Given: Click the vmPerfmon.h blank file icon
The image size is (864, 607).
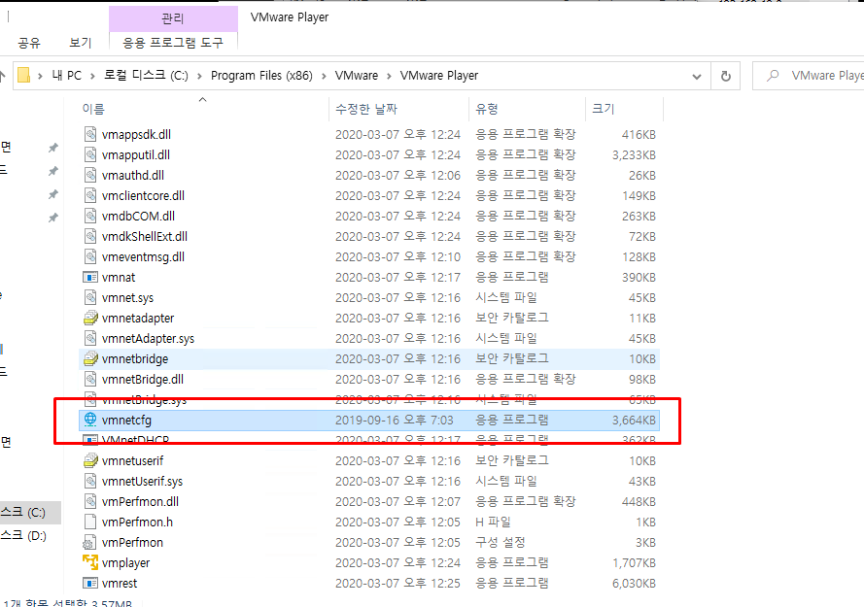Looking at the screenshot, I should 90,522.
